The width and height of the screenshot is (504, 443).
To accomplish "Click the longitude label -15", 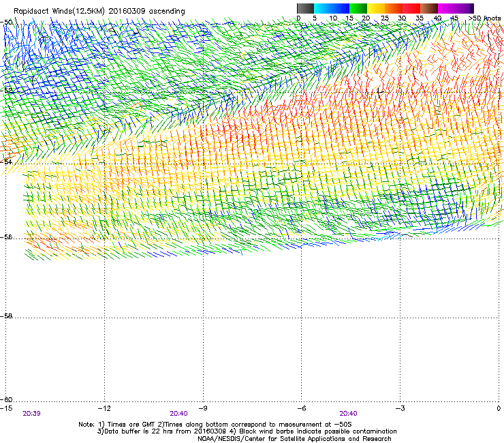I will (6, 408).
